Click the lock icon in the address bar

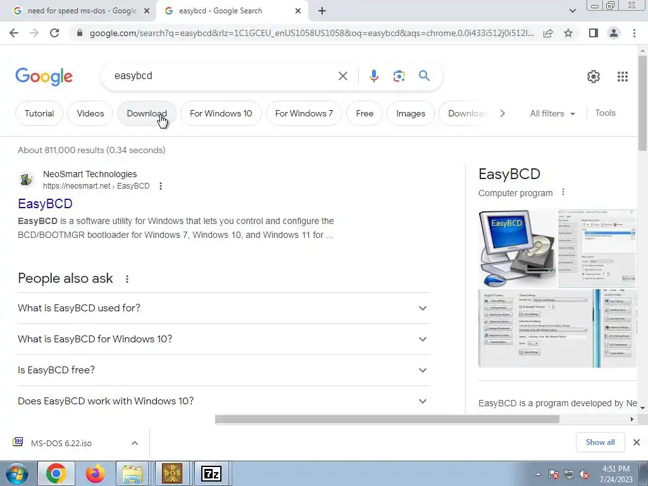point(80,33)
